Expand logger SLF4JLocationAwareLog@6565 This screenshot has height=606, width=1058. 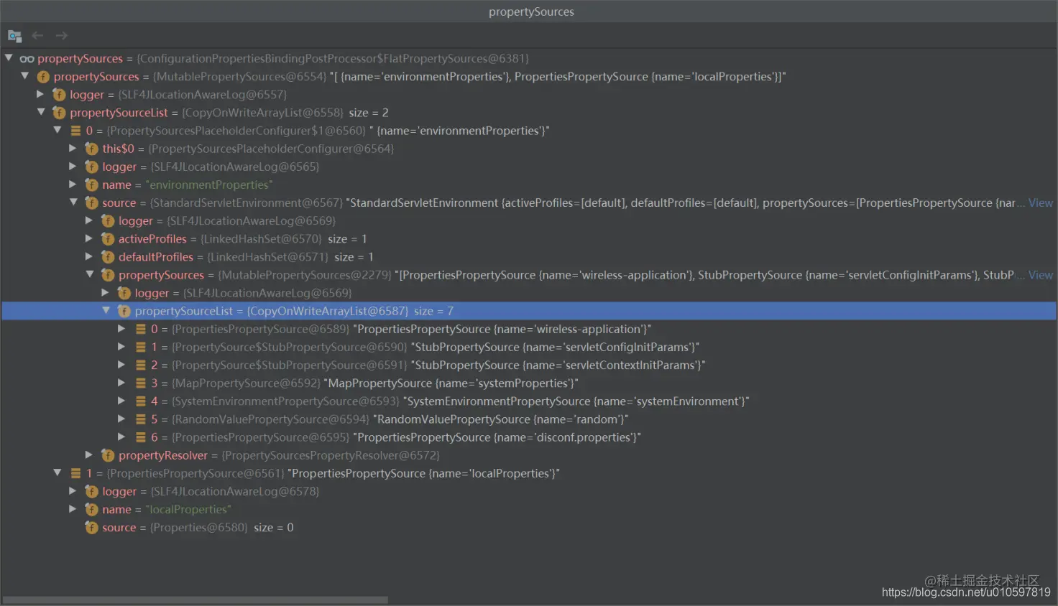(73, 166)
